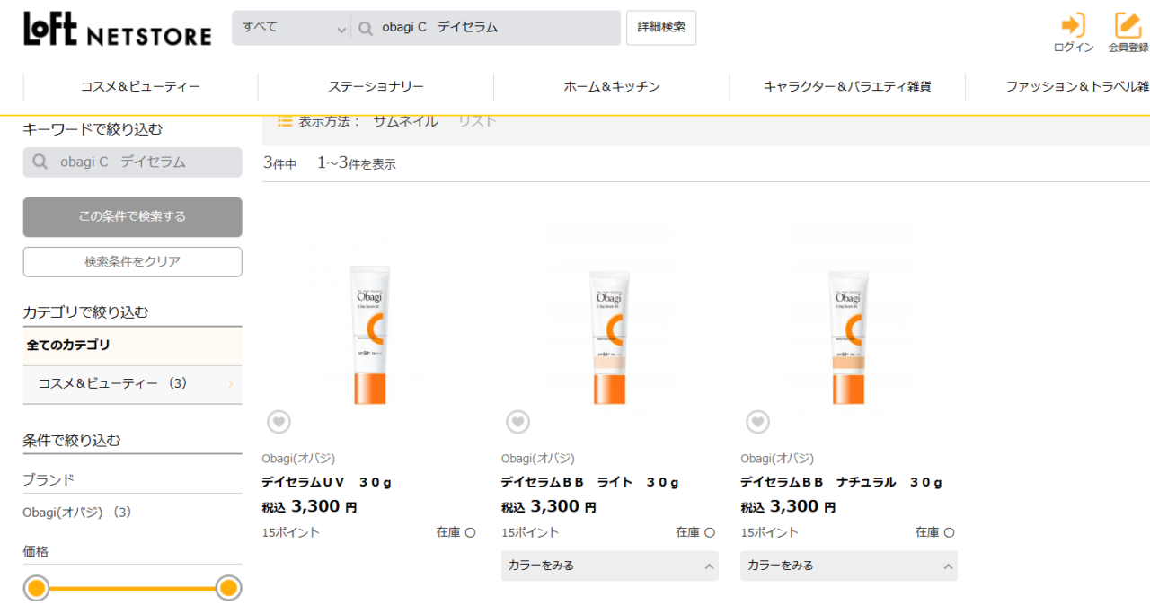The height and width of the screenshot is (605, 1150).
Task: Click the 税込 3,300 円 price of デイセラムＵＶ
Action: click(x=309, y=506)
